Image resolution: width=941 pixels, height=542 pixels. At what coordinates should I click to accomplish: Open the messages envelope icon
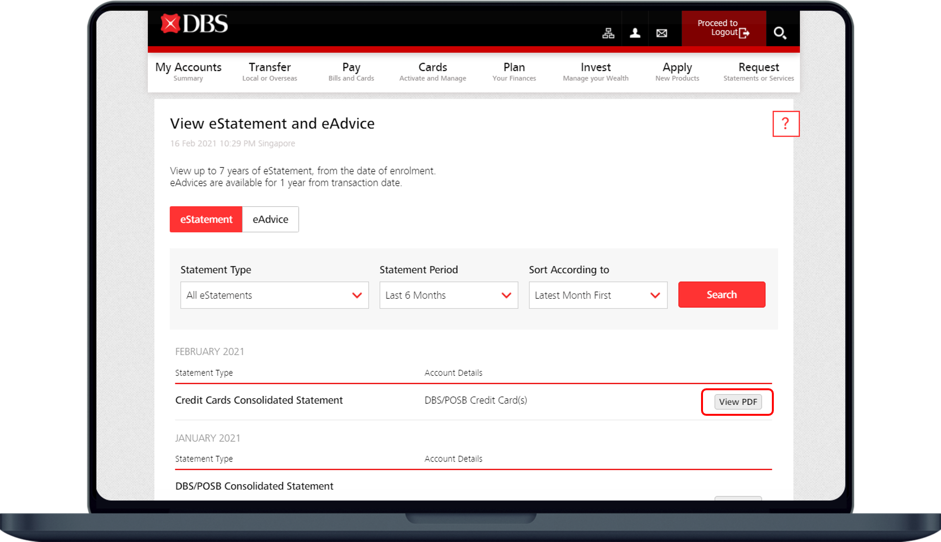pyautogui.click(x=662, y=33)
